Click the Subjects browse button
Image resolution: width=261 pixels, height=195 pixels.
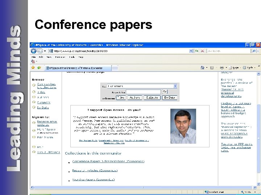tap(152, 97)
